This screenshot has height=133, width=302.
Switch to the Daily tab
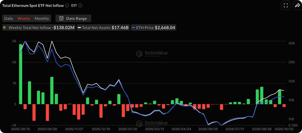[x=9, y=19]
